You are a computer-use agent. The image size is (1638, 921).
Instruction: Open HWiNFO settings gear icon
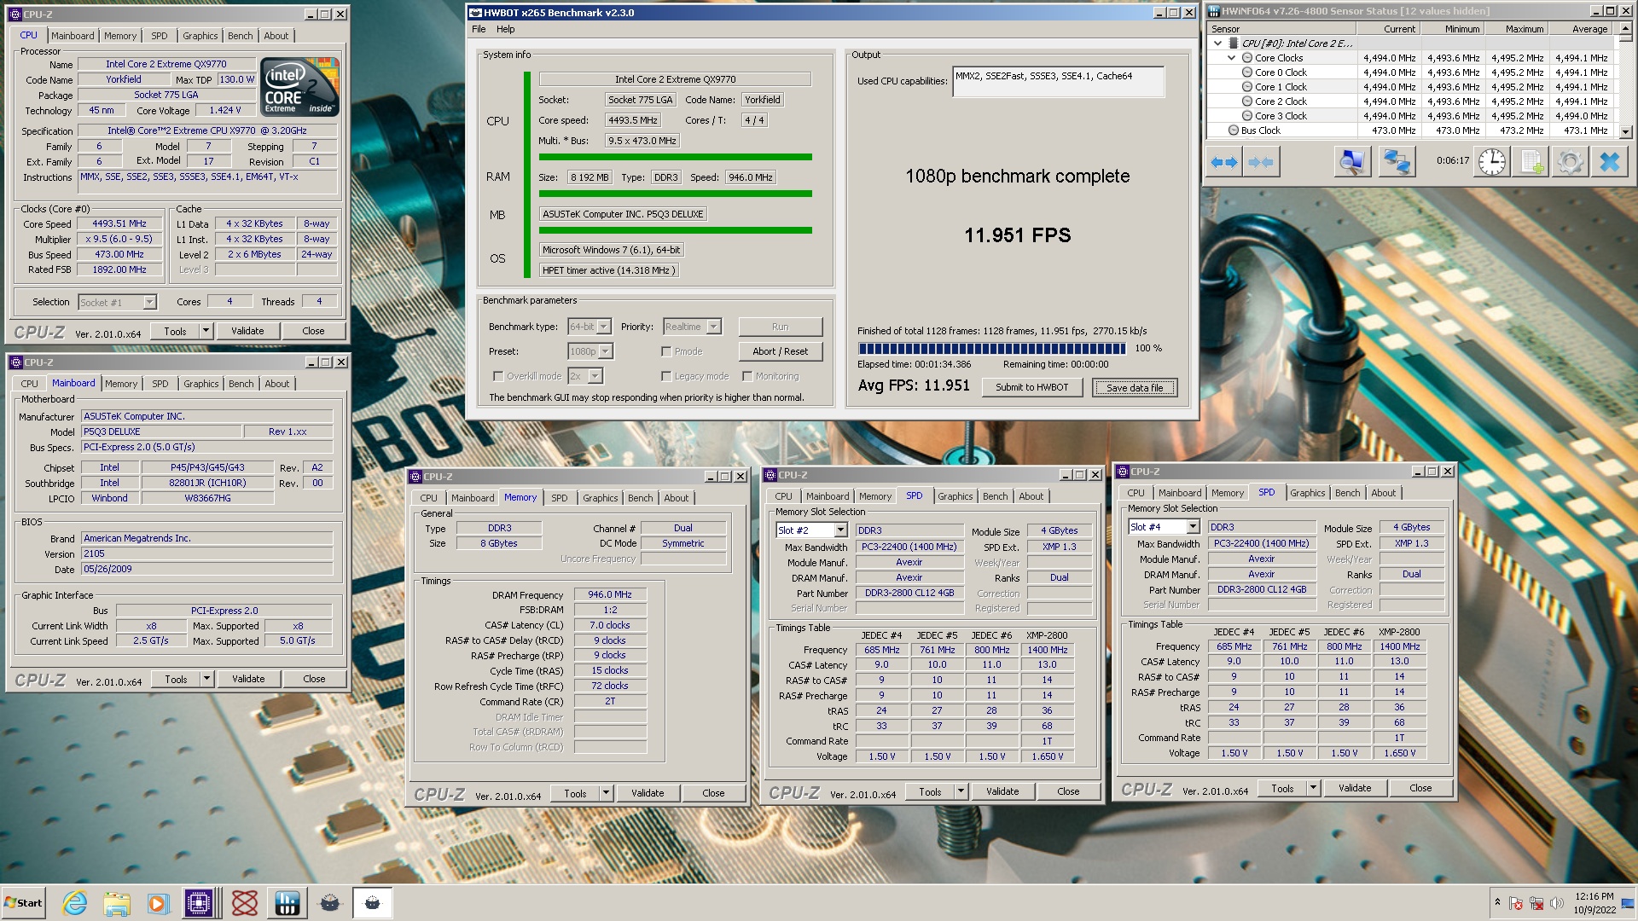pyautogui.click(x=1571, y=162)
